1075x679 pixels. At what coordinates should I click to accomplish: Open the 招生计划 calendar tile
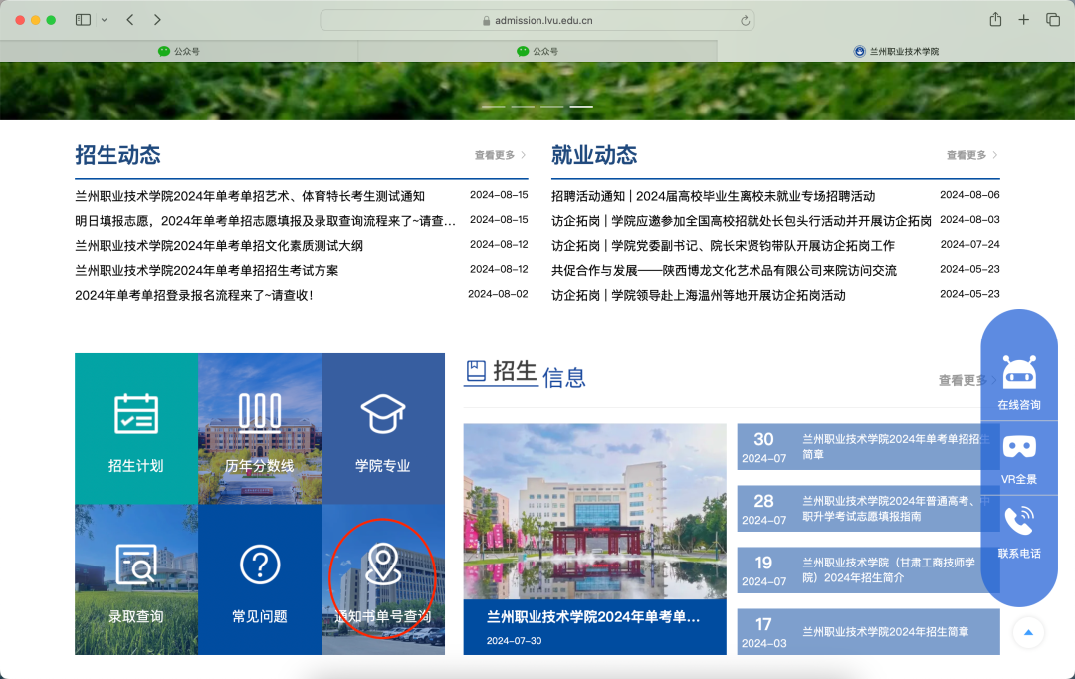click(136, 428)
